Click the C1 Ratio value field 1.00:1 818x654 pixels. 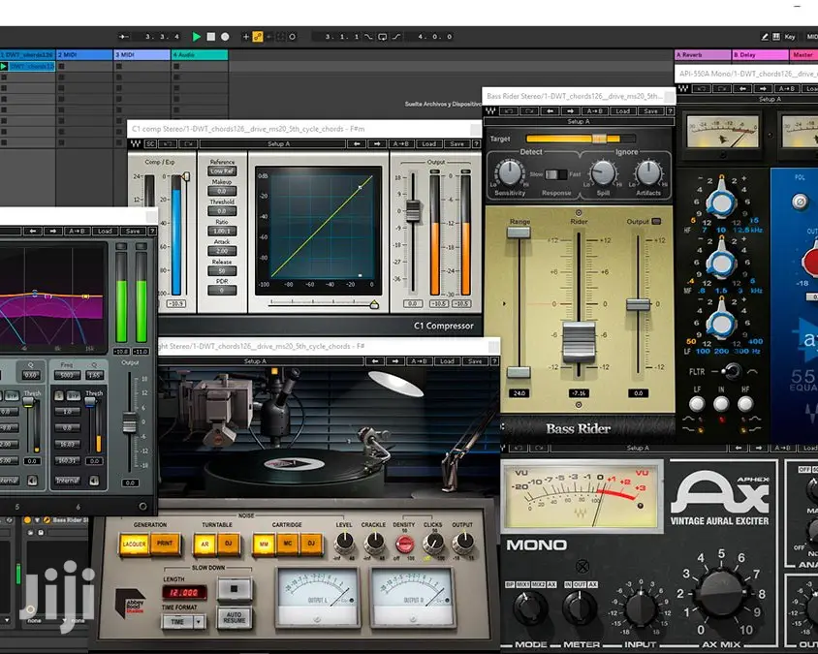point(222,231)
